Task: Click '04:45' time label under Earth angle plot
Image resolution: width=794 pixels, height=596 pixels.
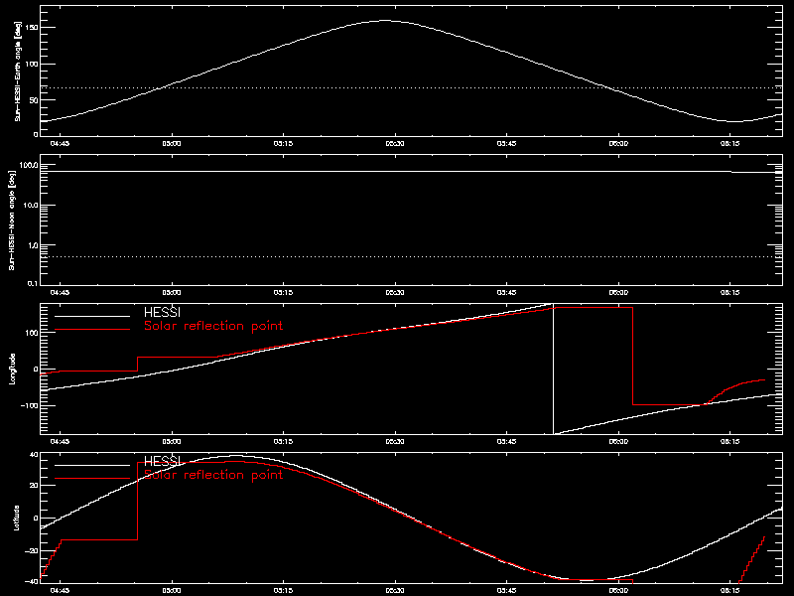Action: [60, 143]
